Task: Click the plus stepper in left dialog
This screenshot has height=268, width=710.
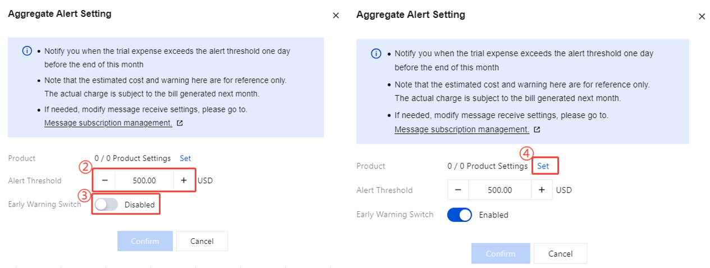Action: point(184,181)
